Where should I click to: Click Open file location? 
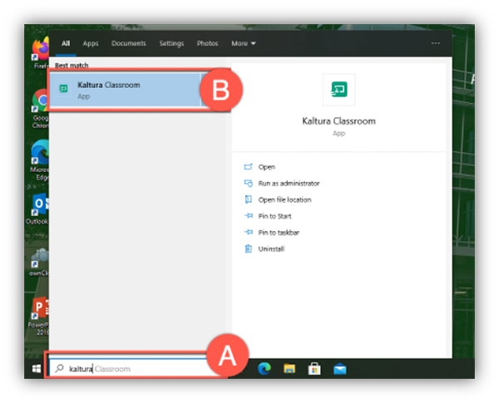click(x=284, y=199)
